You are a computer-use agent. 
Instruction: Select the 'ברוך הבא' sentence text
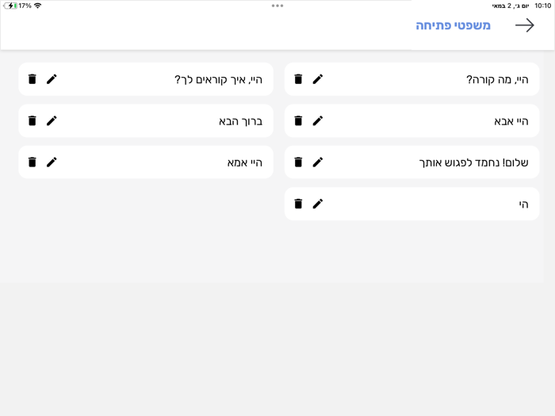point(240,121)
